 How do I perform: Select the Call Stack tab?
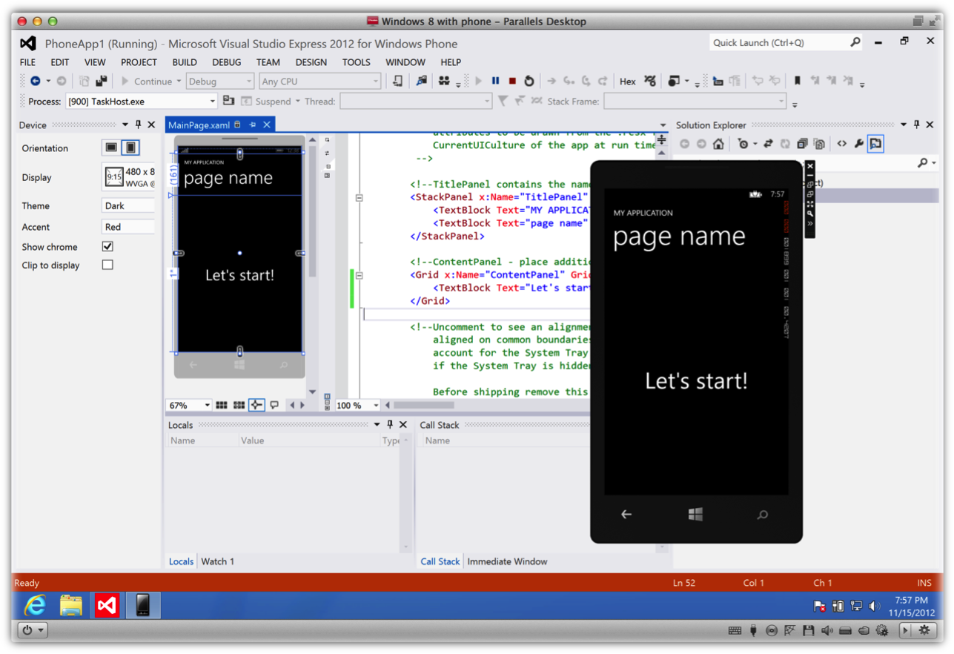[440, 561]
